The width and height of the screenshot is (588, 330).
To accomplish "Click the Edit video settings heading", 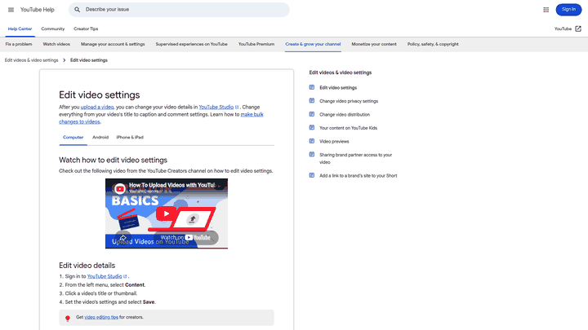I will click(x=100, y=95).
